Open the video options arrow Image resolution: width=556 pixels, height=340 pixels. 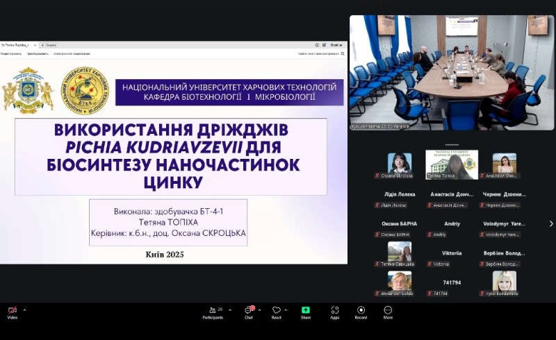click(24, 310)
